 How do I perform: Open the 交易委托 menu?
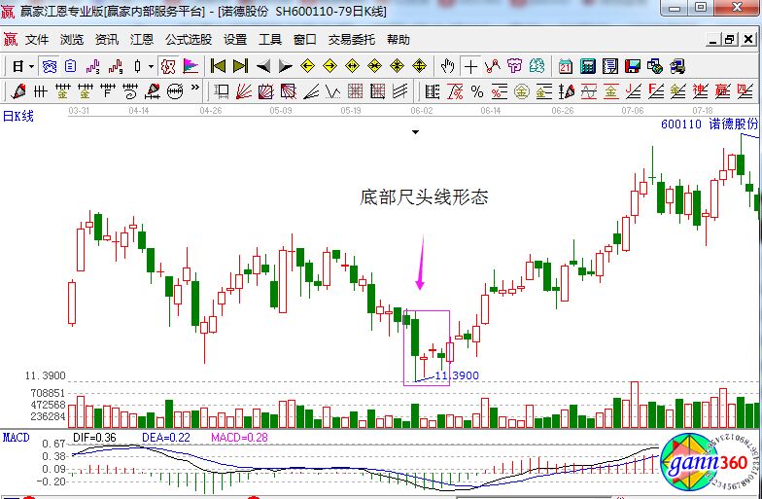351,40
